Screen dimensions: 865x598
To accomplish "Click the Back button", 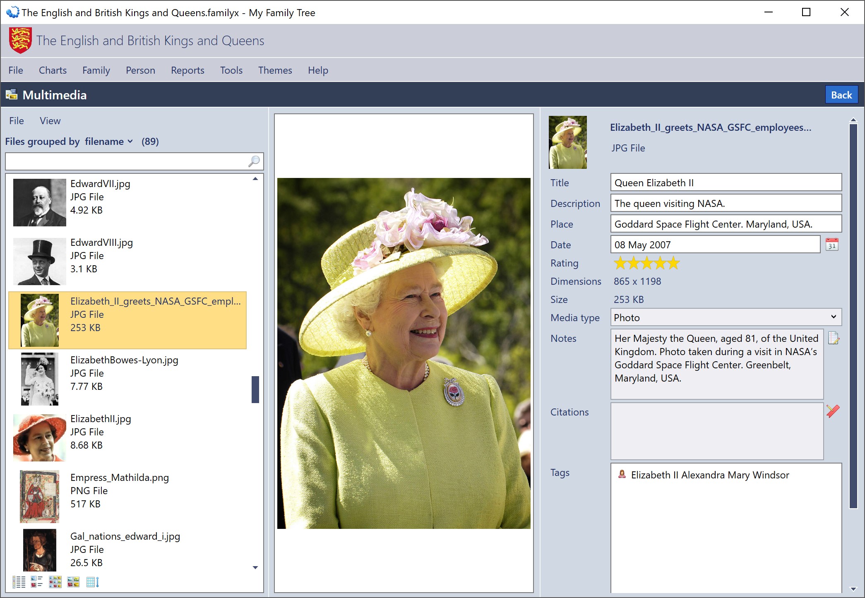I will (x=841, y=95).
